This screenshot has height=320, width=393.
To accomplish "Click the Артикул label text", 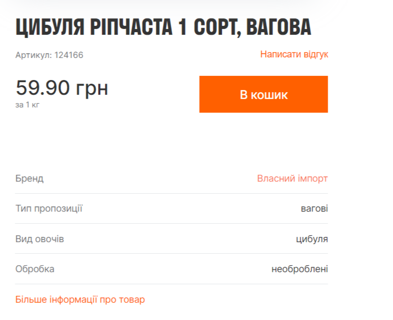I will pos(33,55).
